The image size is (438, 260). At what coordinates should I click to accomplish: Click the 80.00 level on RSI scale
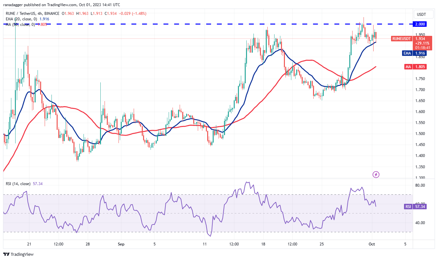(x=421, y=185)
